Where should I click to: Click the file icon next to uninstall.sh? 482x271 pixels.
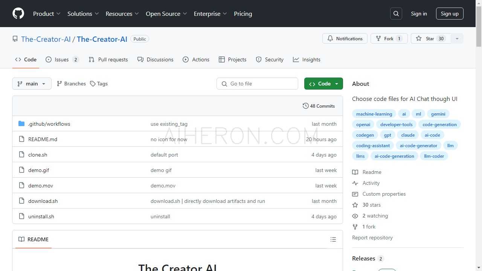tap(21, 216)
